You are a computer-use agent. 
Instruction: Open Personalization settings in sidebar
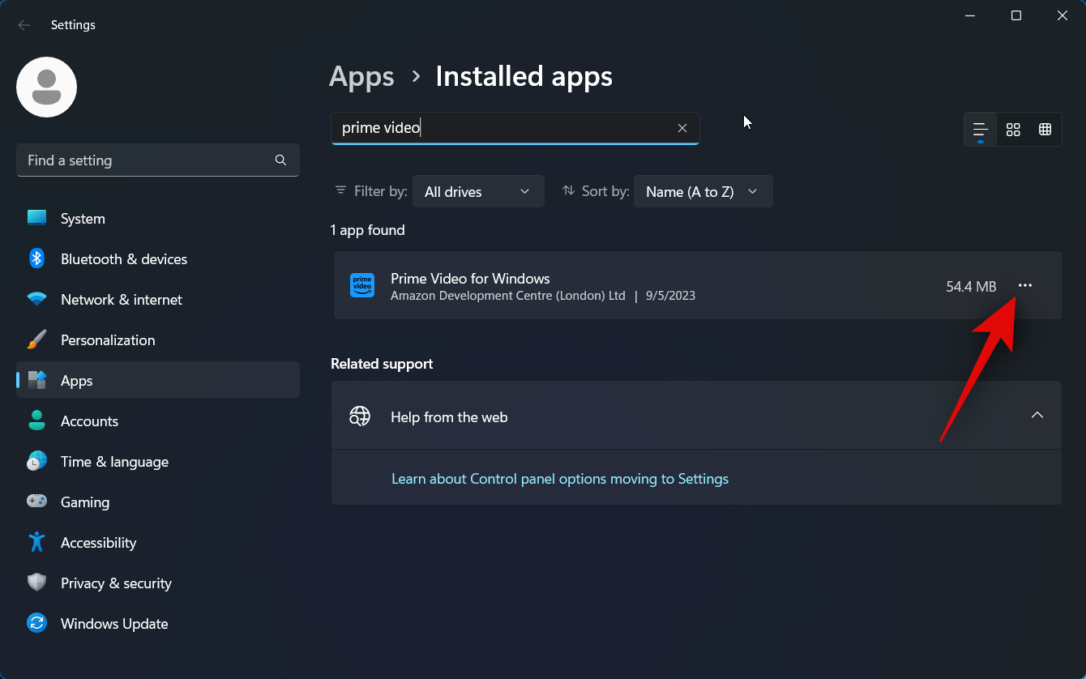point(107,340)
